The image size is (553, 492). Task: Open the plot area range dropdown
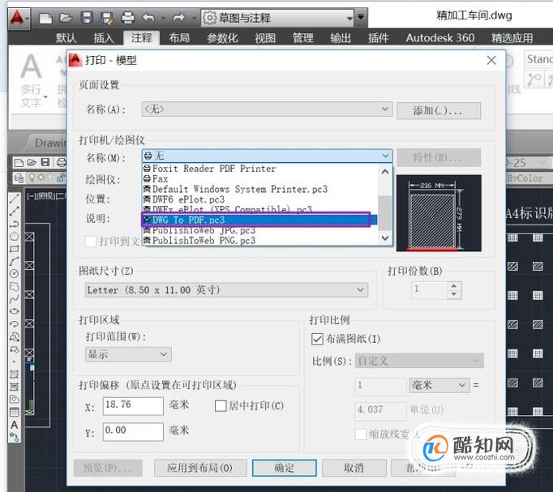tap(128, 354)
